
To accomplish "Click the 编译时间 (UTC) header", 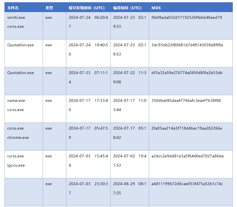I will click(x=127, y=8).
